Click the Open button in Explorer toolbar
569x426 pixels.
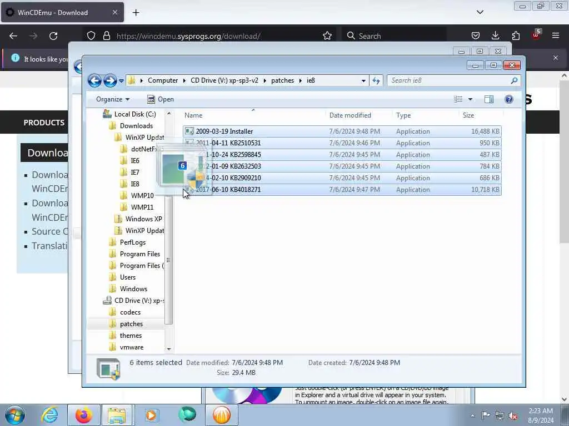161,99
